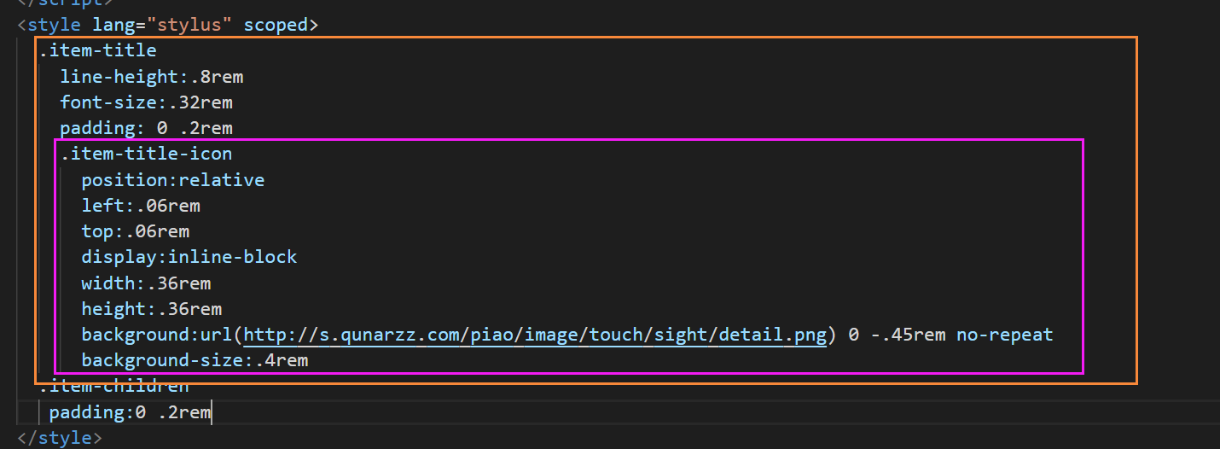The height and width of the screenshot is (449, 1220).
Task: Place cursor on left:.06rem line
Action: (x=141, y=206)
